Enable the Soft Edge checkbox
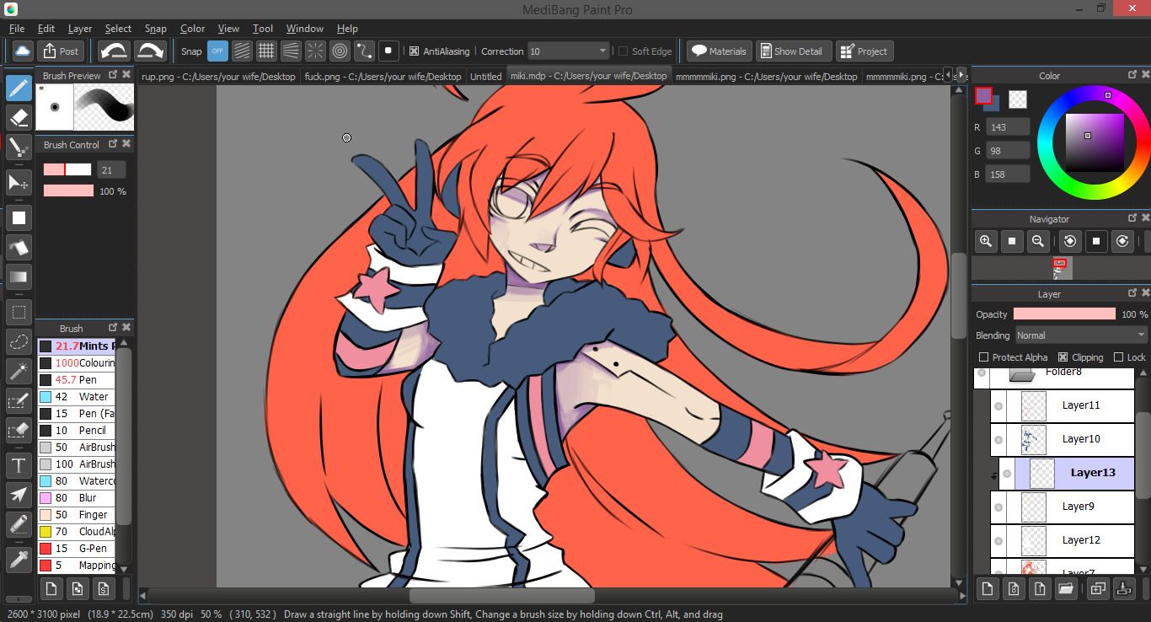 pyautogui.click(x=623, y=51)
